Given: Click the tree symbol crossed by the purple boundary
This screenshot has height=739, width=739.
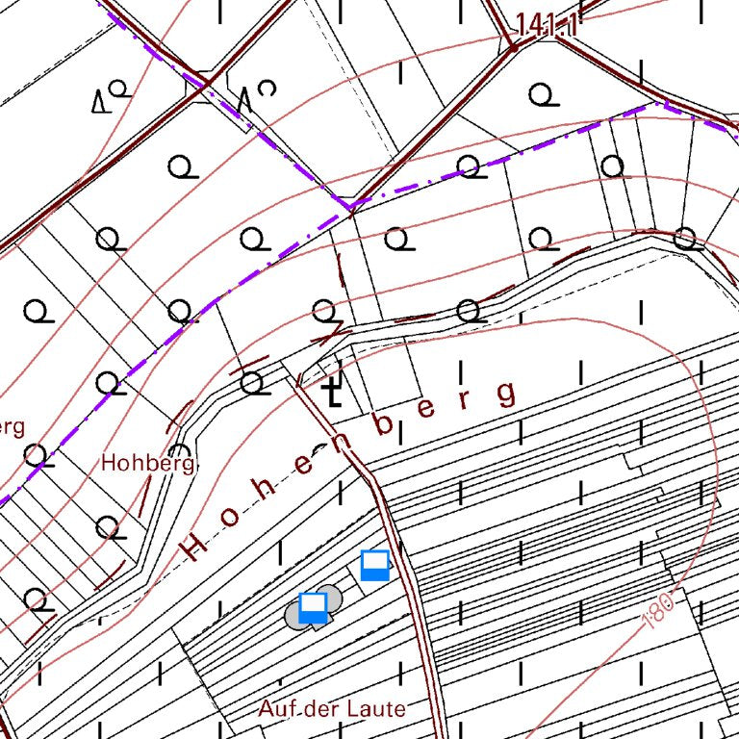Looking at the screenshot, I should tap(469, 166).
